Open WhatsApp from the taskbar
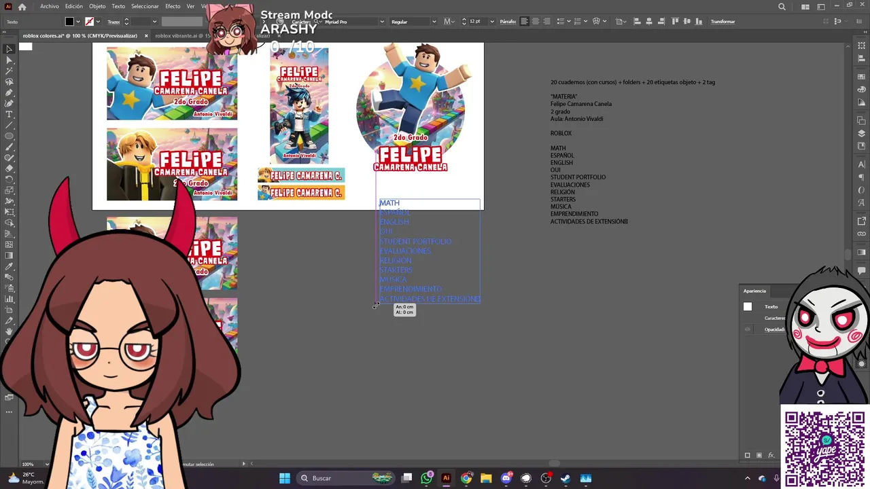 pos(426,478)
